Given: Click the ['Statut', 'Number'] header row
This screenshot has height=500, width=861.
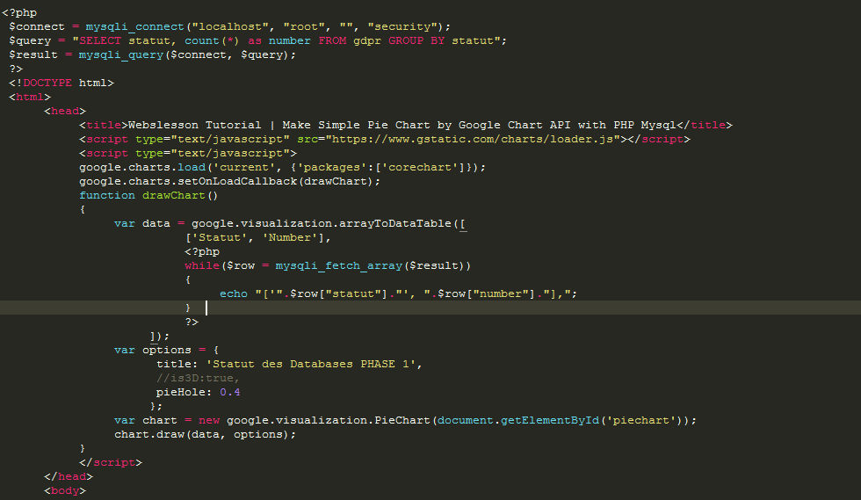Looking at the screenshot, I should point(258,238).
